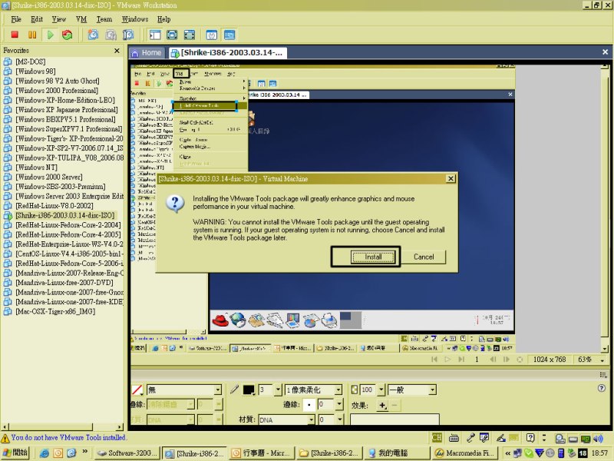This screenshot has width=614, height=461.
Task: Click the quick switch mode toolbar icon
Action: (190, 35)
